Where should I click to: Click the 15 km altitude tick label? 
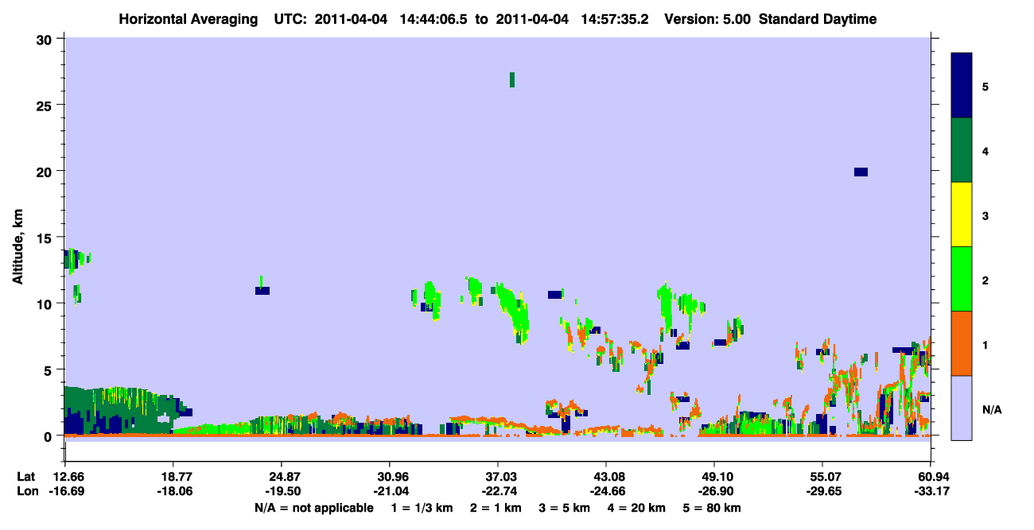[x=45, y=238]
